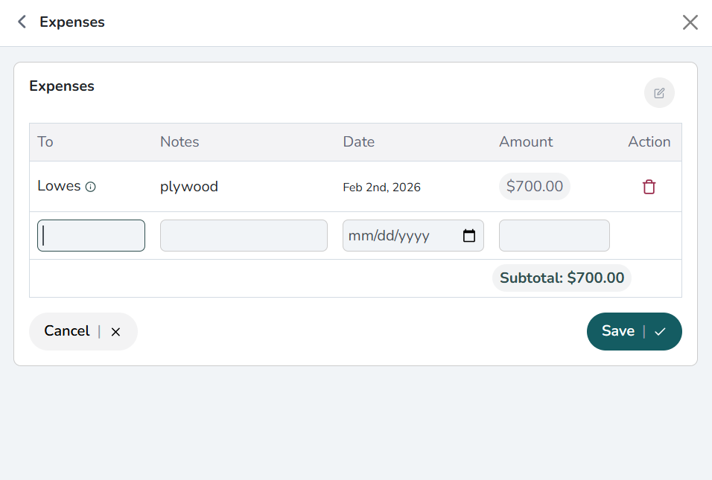Focus the empty To input field
Screen dimensions: 712x480
pyautogui.click(x=91, y=235)
